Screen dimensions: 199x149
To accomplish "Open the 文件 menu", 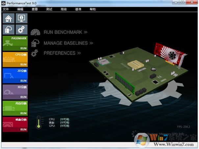I will point(6,9).
